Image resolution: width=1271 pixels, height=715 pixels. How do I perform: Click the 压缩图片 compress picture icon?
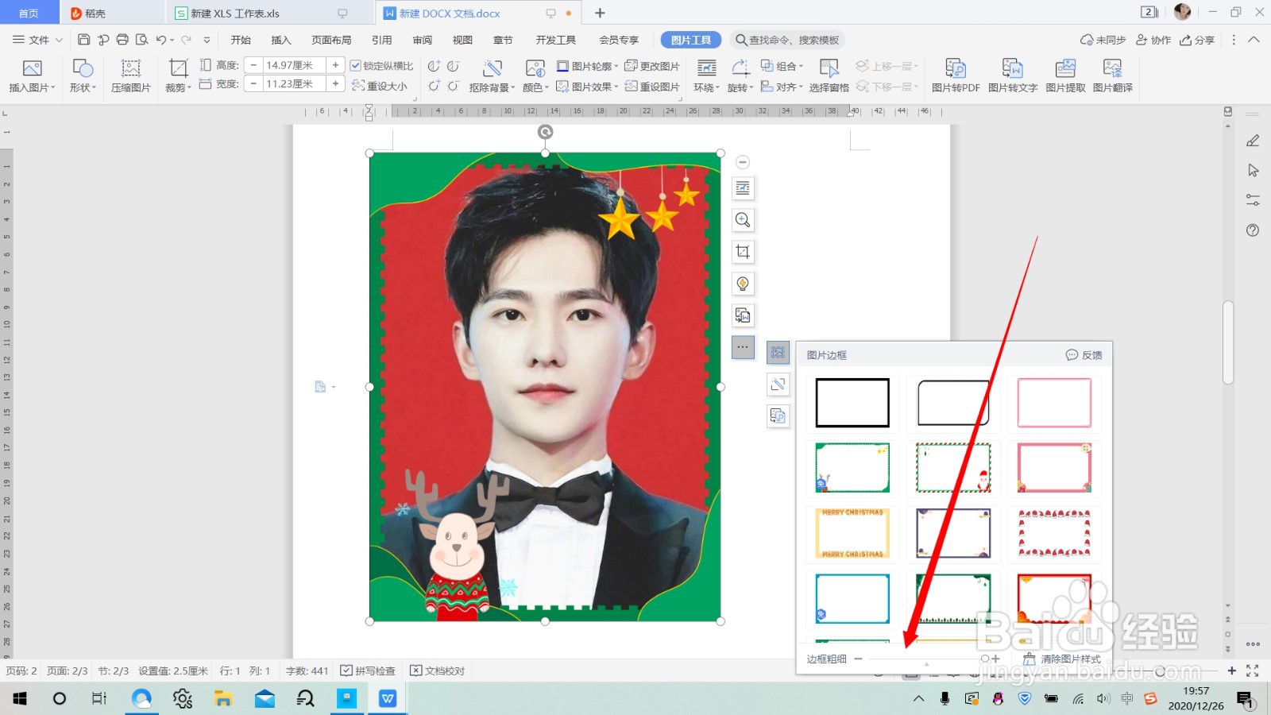pos(131,76)
